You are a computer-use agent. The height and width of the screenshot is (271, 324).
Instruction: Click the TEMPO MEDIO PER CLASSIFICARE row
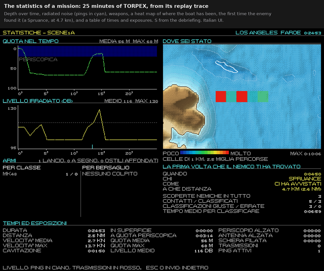tap(242, 211)
